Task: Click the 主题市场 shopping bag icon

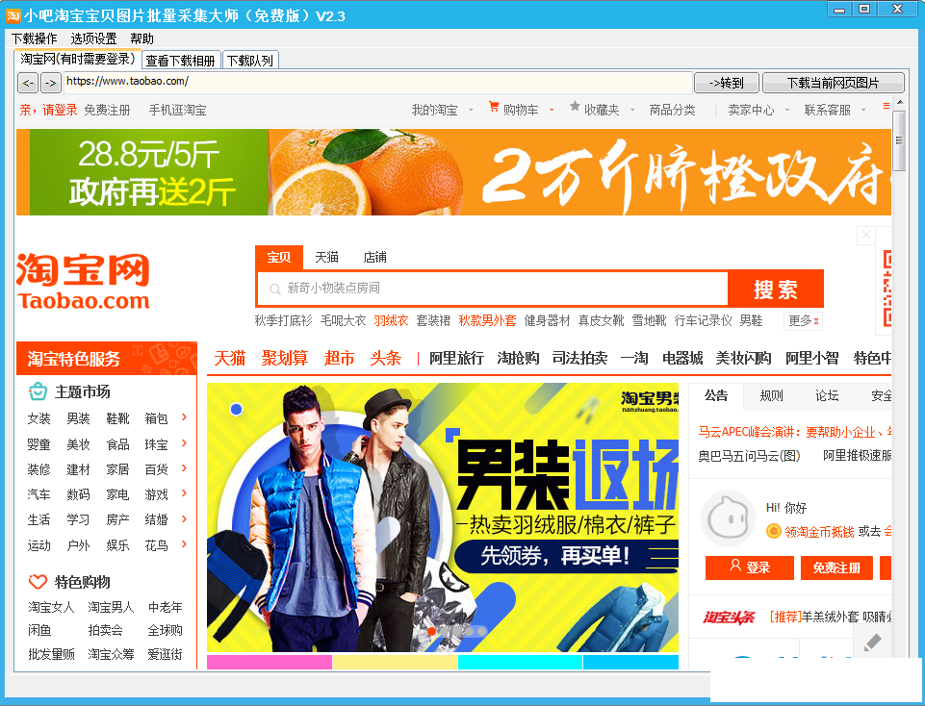Action: tap(38, 391)
